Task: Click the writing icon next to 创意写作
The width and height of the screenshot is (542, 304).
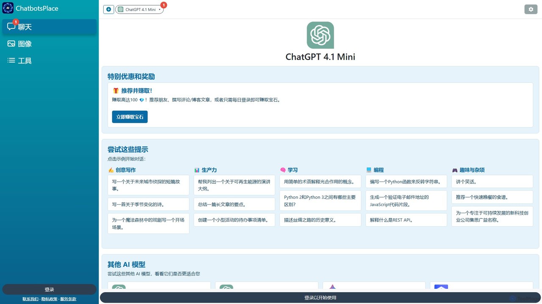Action: pos(111,170)
